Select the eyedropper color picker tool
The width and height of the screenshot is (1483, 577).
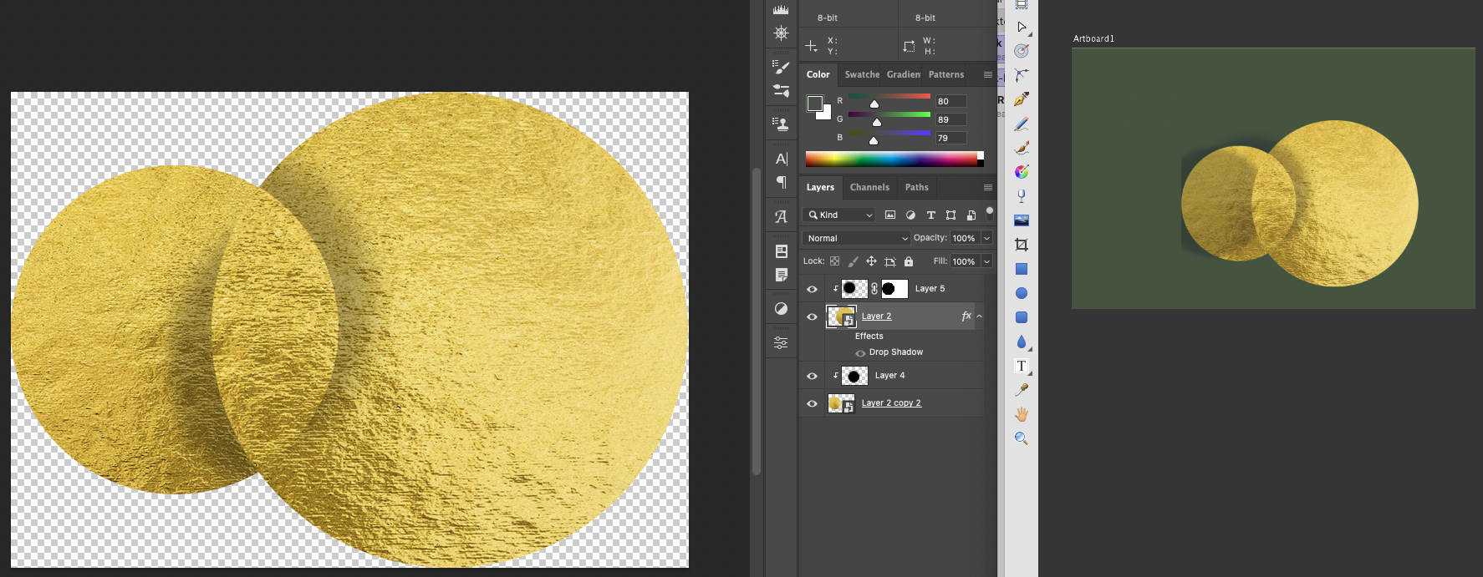1022,390
